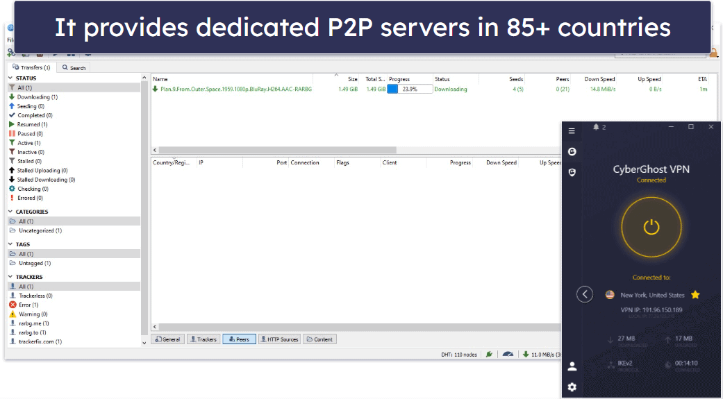Expand server list with back arrow

(585, 294)
